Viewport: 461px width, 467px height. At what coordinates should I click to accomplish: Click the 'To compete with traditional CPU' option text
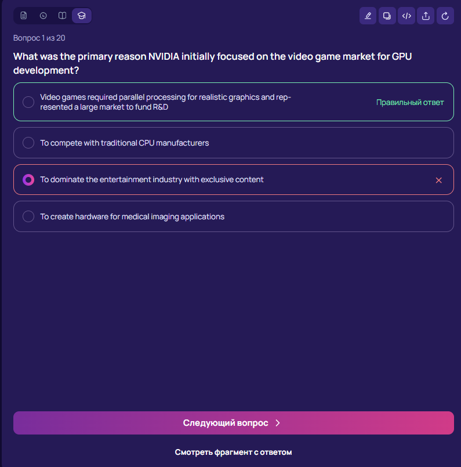point(124,143)
